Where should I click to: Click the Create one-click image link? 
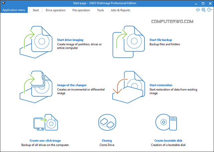45,141
